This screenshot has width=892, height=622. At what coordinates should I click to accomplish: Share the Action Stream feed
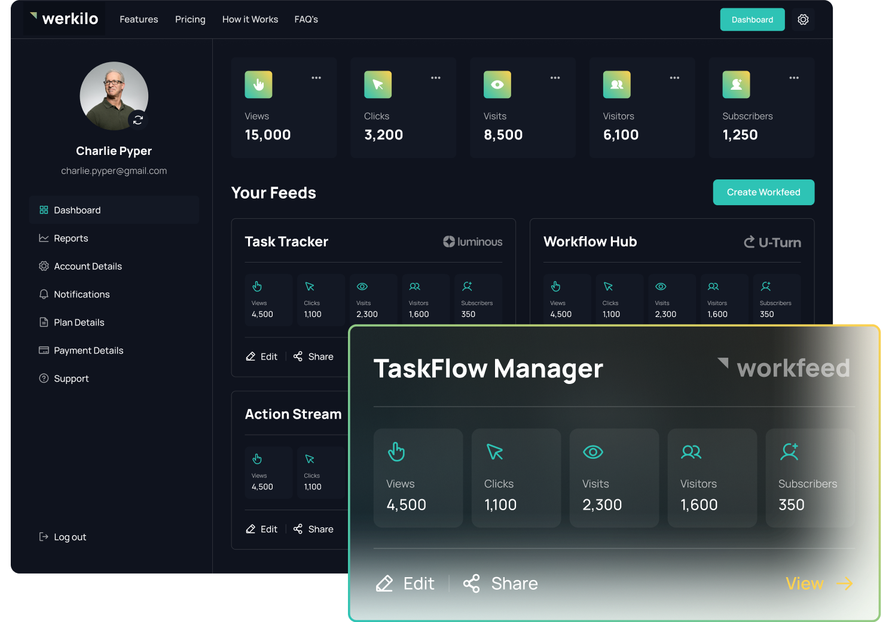coord(313,529)
